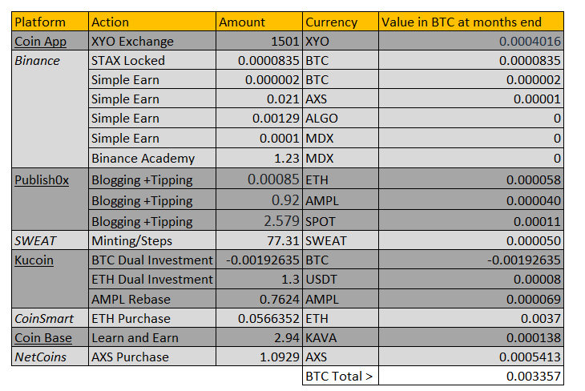This screenshot has height=391, width=585.
Task: Select the Currency header cell
Action: [341, 22]
